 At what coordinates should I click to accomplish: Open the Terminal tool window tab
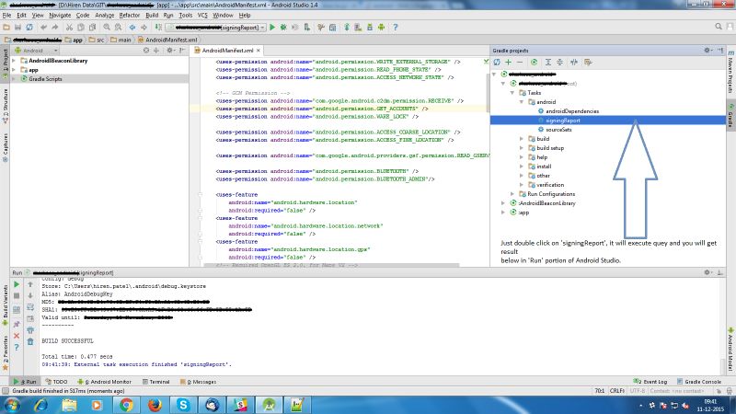pyautogui.click(x=155, y=382)
